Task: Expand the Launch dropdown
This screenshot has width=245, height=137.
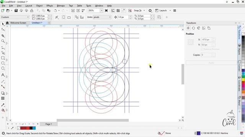Action: click(x=170, y=11)
